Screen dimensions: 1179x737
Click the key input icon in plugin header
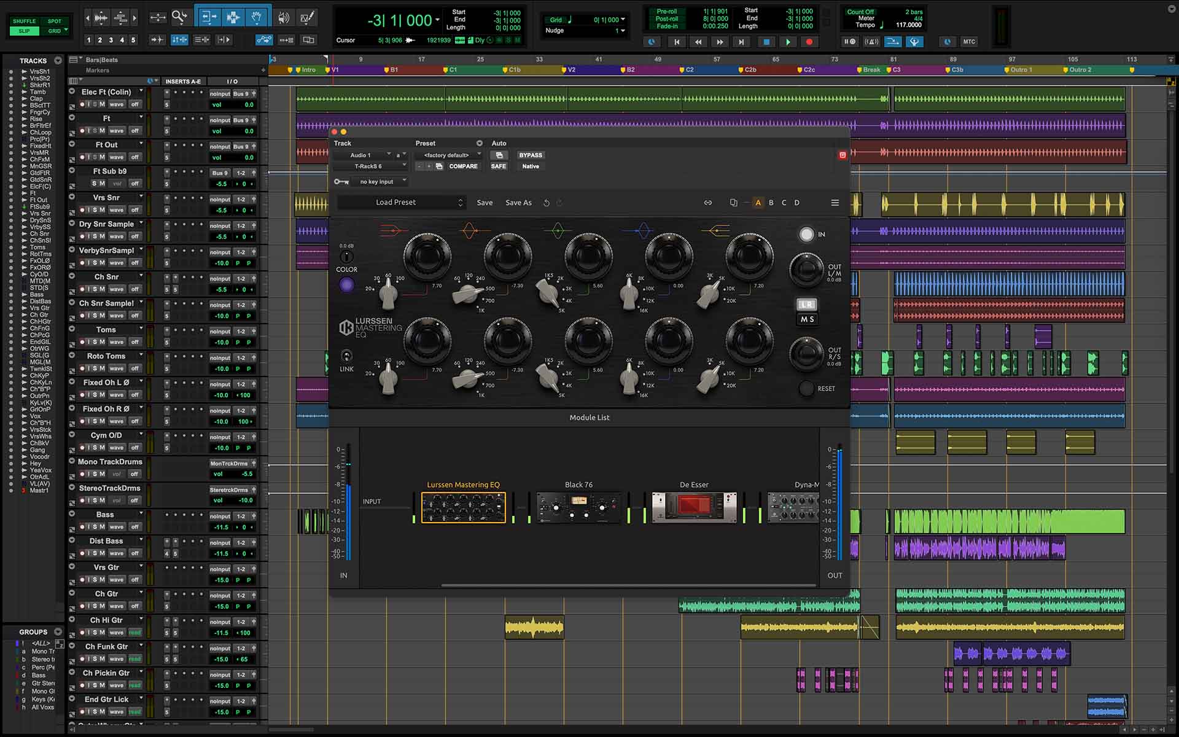[x=341, y=182]
